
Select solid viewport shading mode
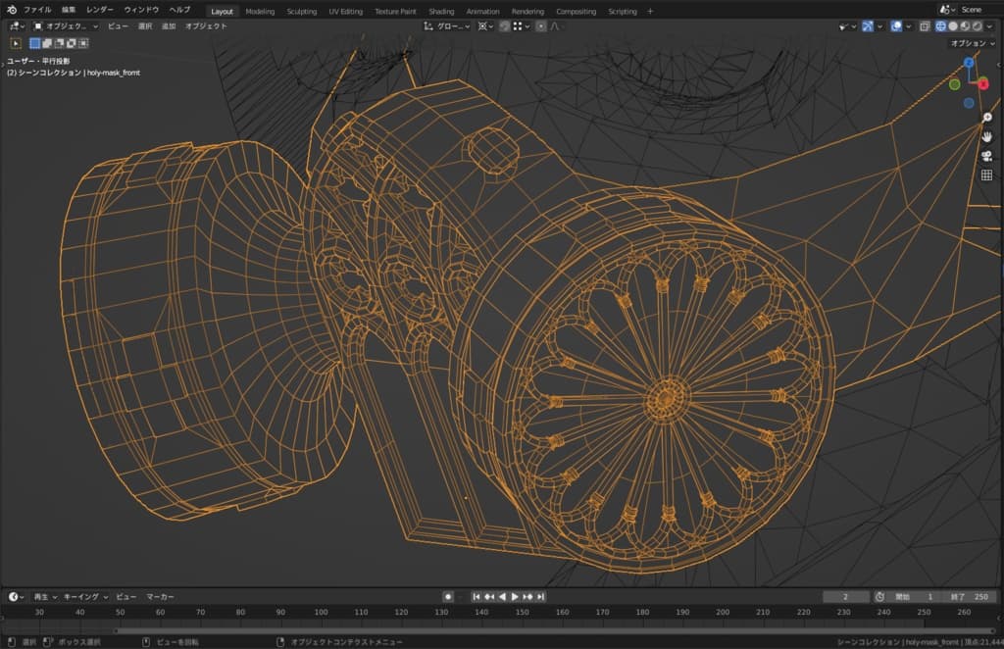click(x=953, y=26)
